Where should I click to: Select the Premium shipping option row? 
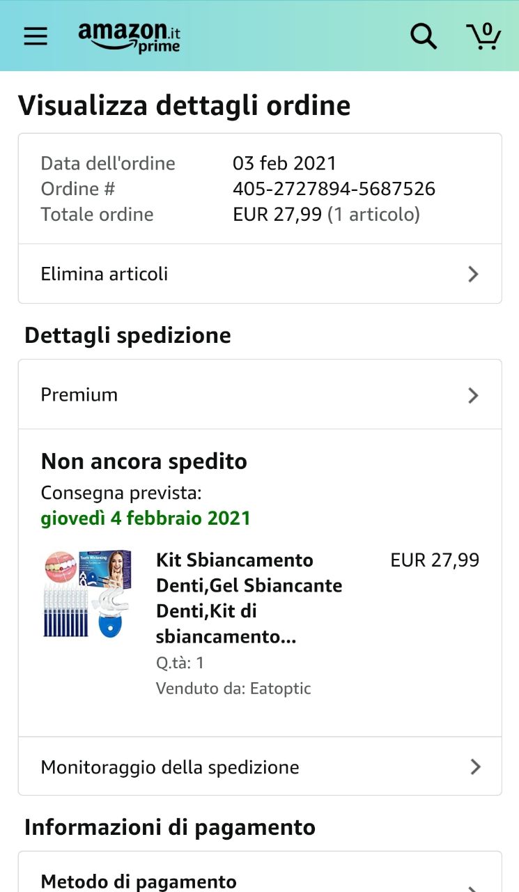260,394
